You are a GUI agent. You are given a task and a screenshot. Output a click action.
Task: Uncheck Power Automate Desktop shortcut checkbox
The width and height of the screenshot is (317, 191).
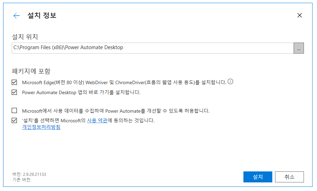[x=14, y=92]
